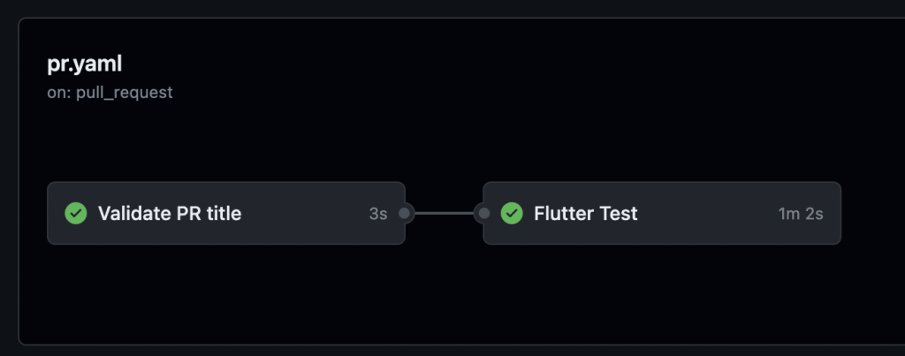Click the green success check on Flutter Test
Viewport: 905px width, 356px height.
(512, 213)
